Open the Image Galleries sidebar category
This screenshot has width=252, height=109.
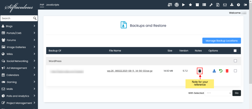pos(16,47)
